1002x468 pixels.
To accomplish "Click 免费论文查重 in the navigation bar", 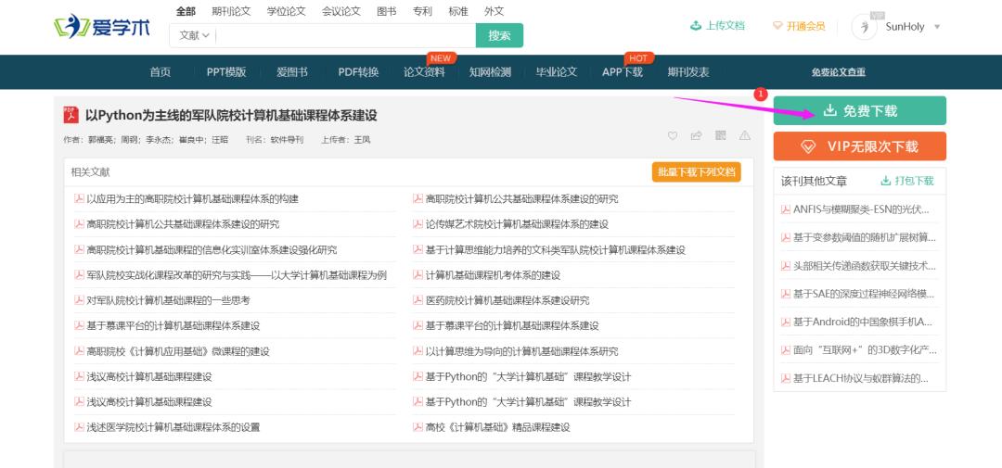I will [839, 72].
